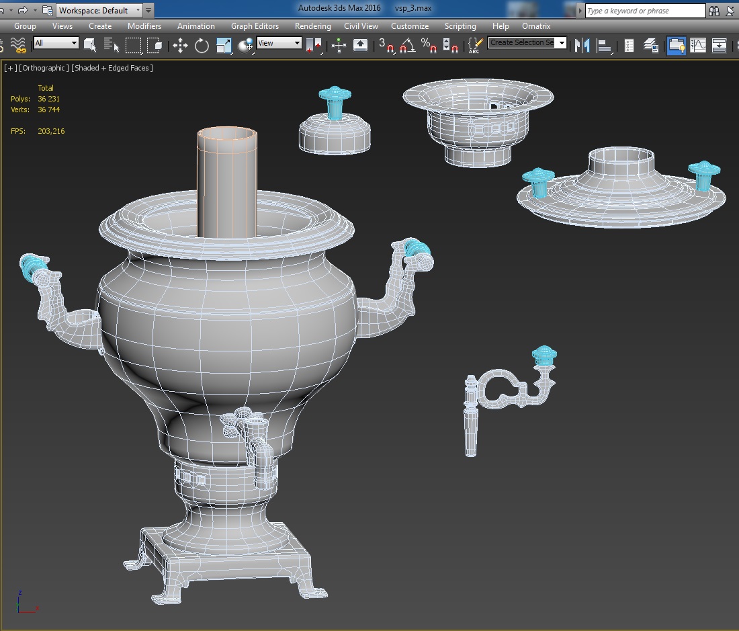739x631 pixels.
Task: Open the Modifiers menu
Action: point(144,26)
